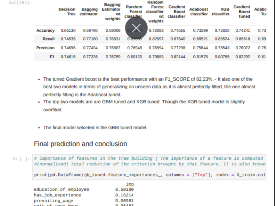Click the 'Imp' column header in output
Viewport: 275px width, 206px height.
[x=130, y=184]
